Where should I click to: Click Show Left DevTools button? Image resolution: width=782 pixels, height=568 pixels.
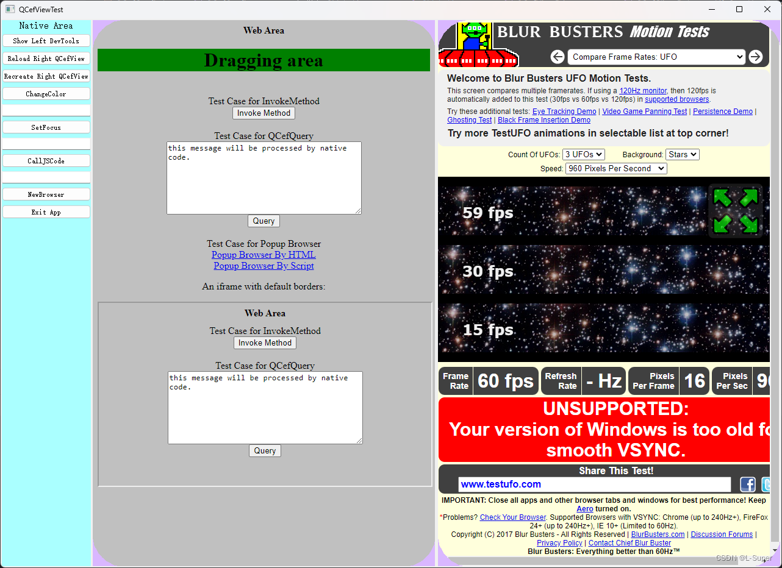46,41
